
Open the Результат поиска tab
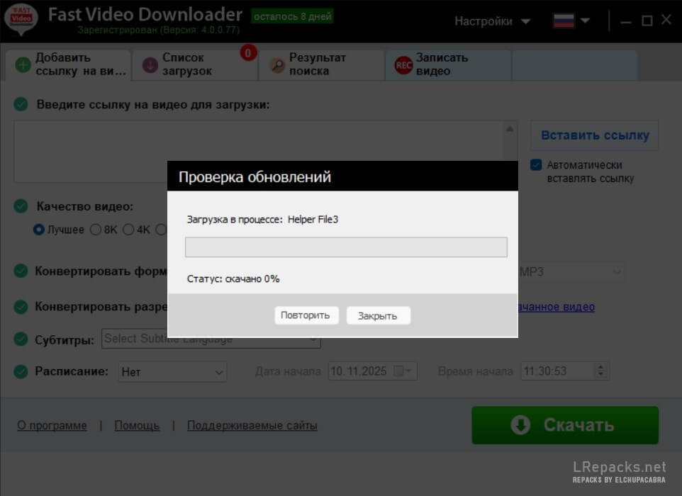(x=319, y=65)
